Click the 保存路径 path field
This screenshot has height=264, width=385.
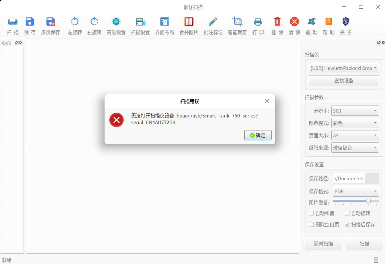[x=349, y=179]
